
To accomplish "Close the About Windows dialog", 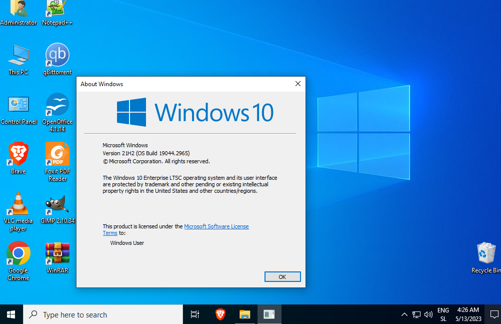I will [x=298, y=84].
